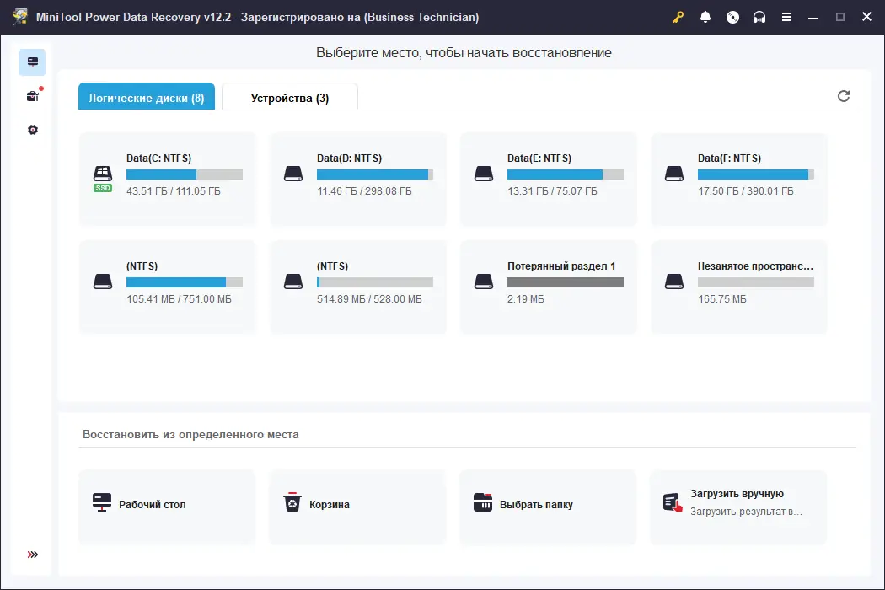Select the Data(C: NTFS) SSD drive
The image size is (885, 590).
[167, 179]
